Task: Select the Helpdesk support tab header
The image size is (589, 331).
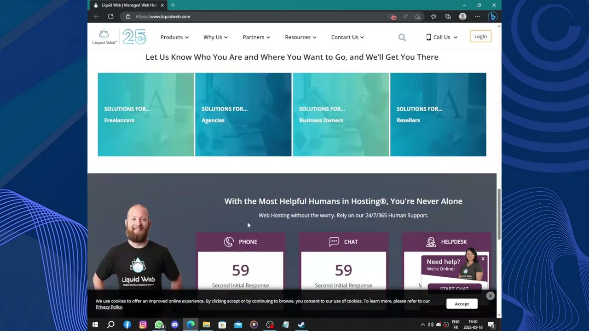Action: point(447,242)
